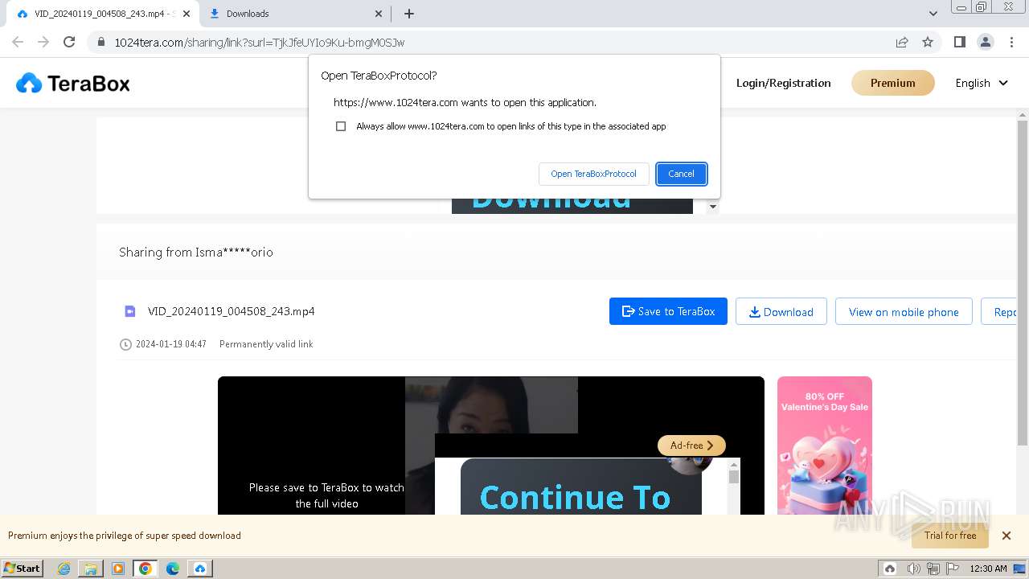
Task: Click the TeraBox system tray icon
Action: click(x=890, y=569)
